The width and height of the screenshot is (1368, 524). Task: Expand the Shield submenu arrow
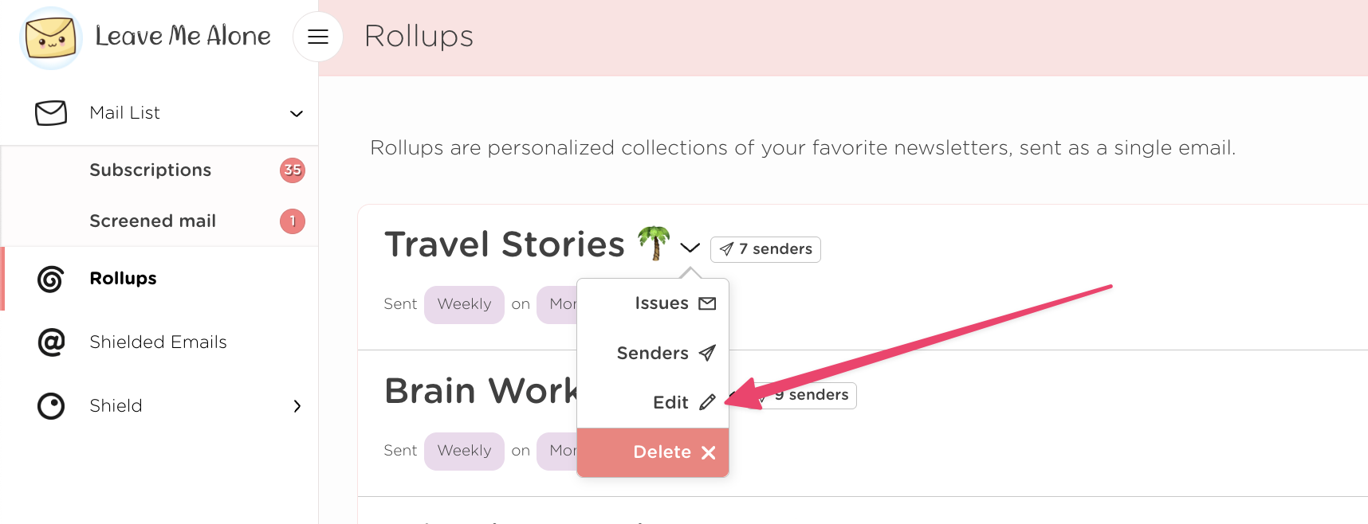[x=297, y=406]
